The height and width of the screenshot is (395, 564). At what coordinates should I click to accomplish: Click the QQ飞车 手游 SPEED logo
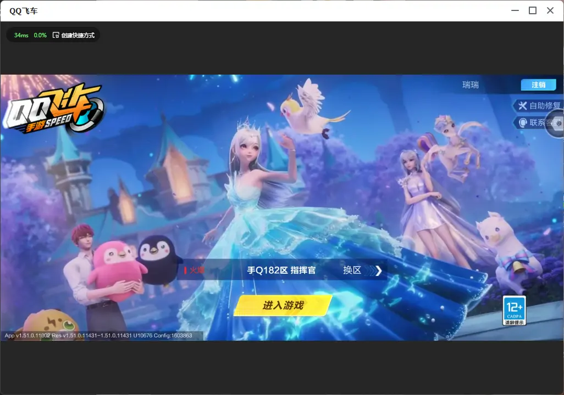tap(54, 109)
